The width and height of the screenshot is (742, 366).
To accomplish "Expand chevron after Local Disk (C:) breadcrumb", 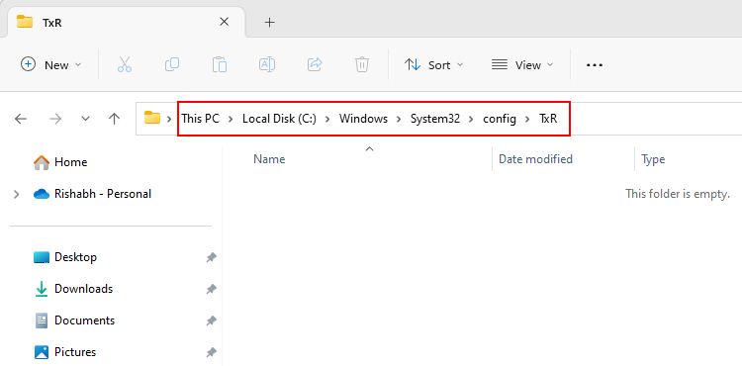I will pyautogui.click(x=327, y=119).
